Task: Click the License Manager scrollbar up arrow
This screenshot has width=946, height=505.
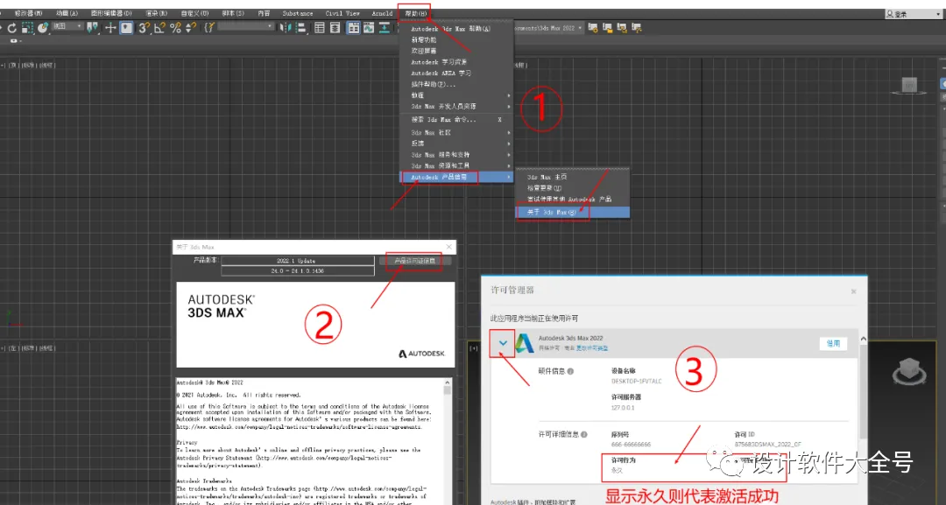Action: [x=864, y=340]
